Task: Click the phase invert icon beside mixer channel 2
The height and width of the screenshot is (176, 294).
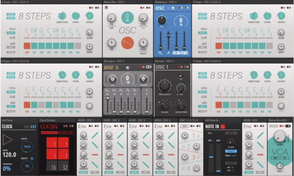Action: [183, 147]
